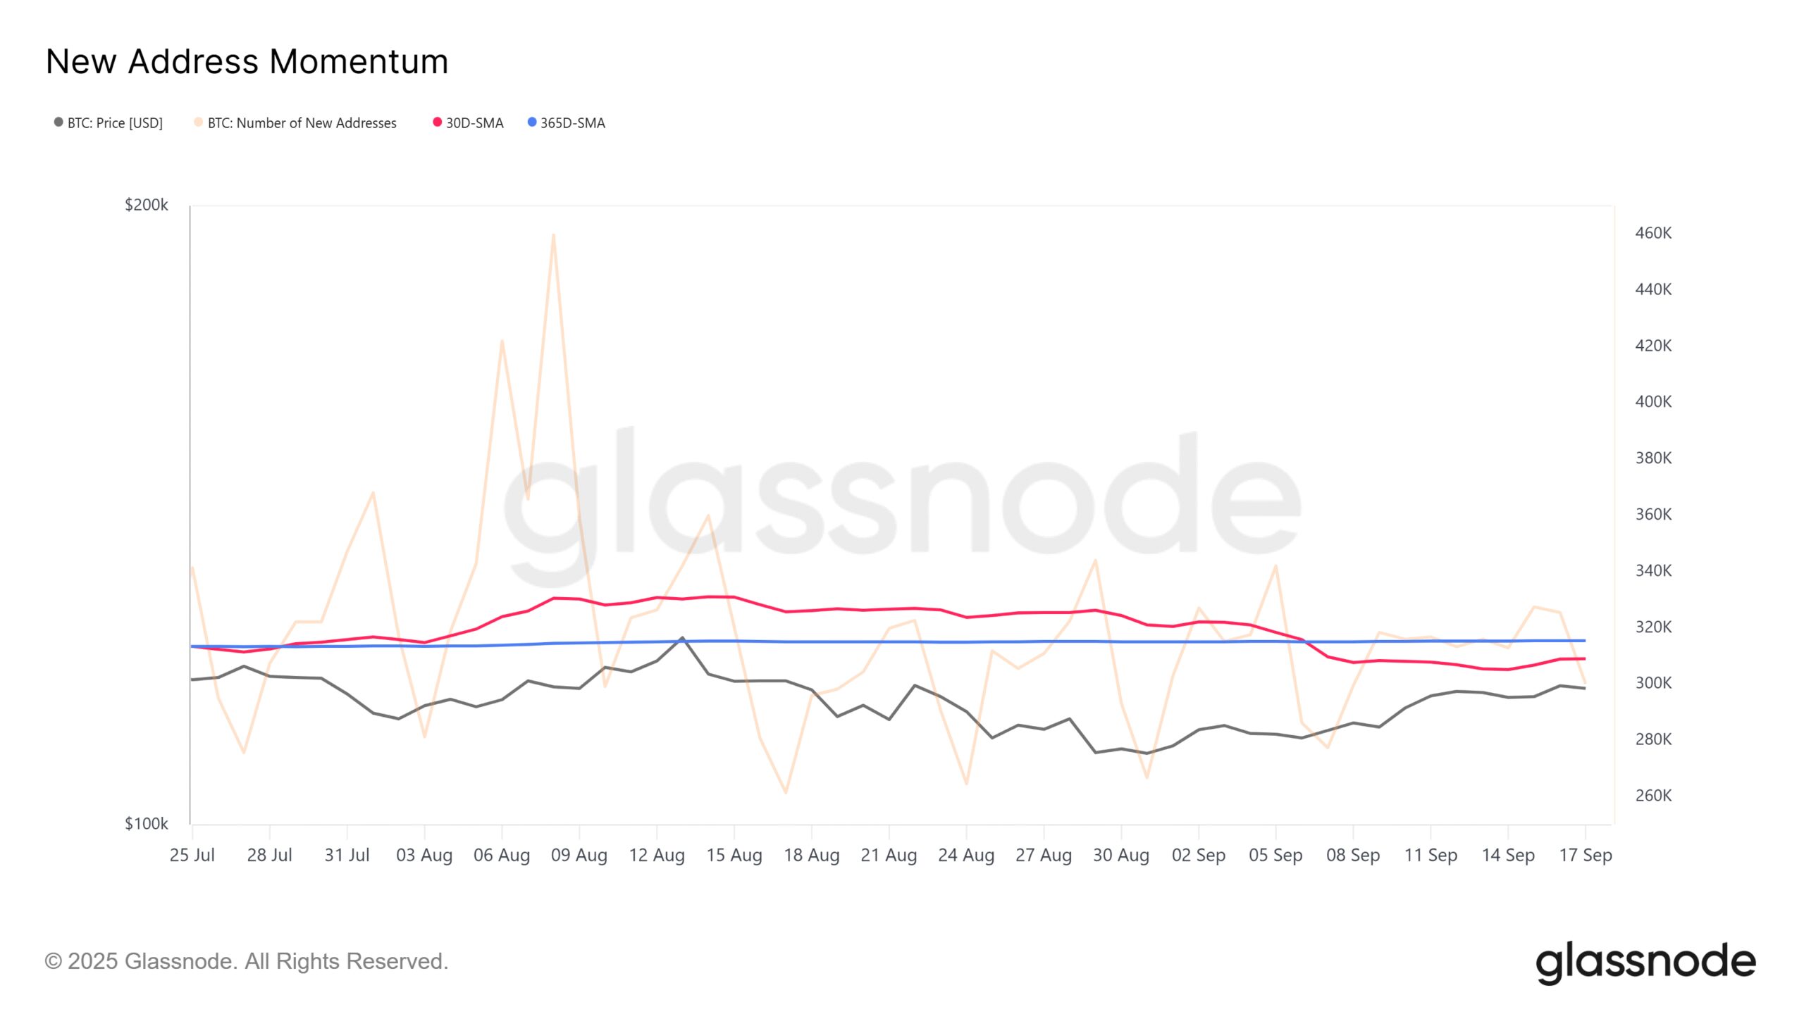Click the copyright Glassnode notice text
The width and height of the screenshot is (1804, 1014).
(246, 961)
